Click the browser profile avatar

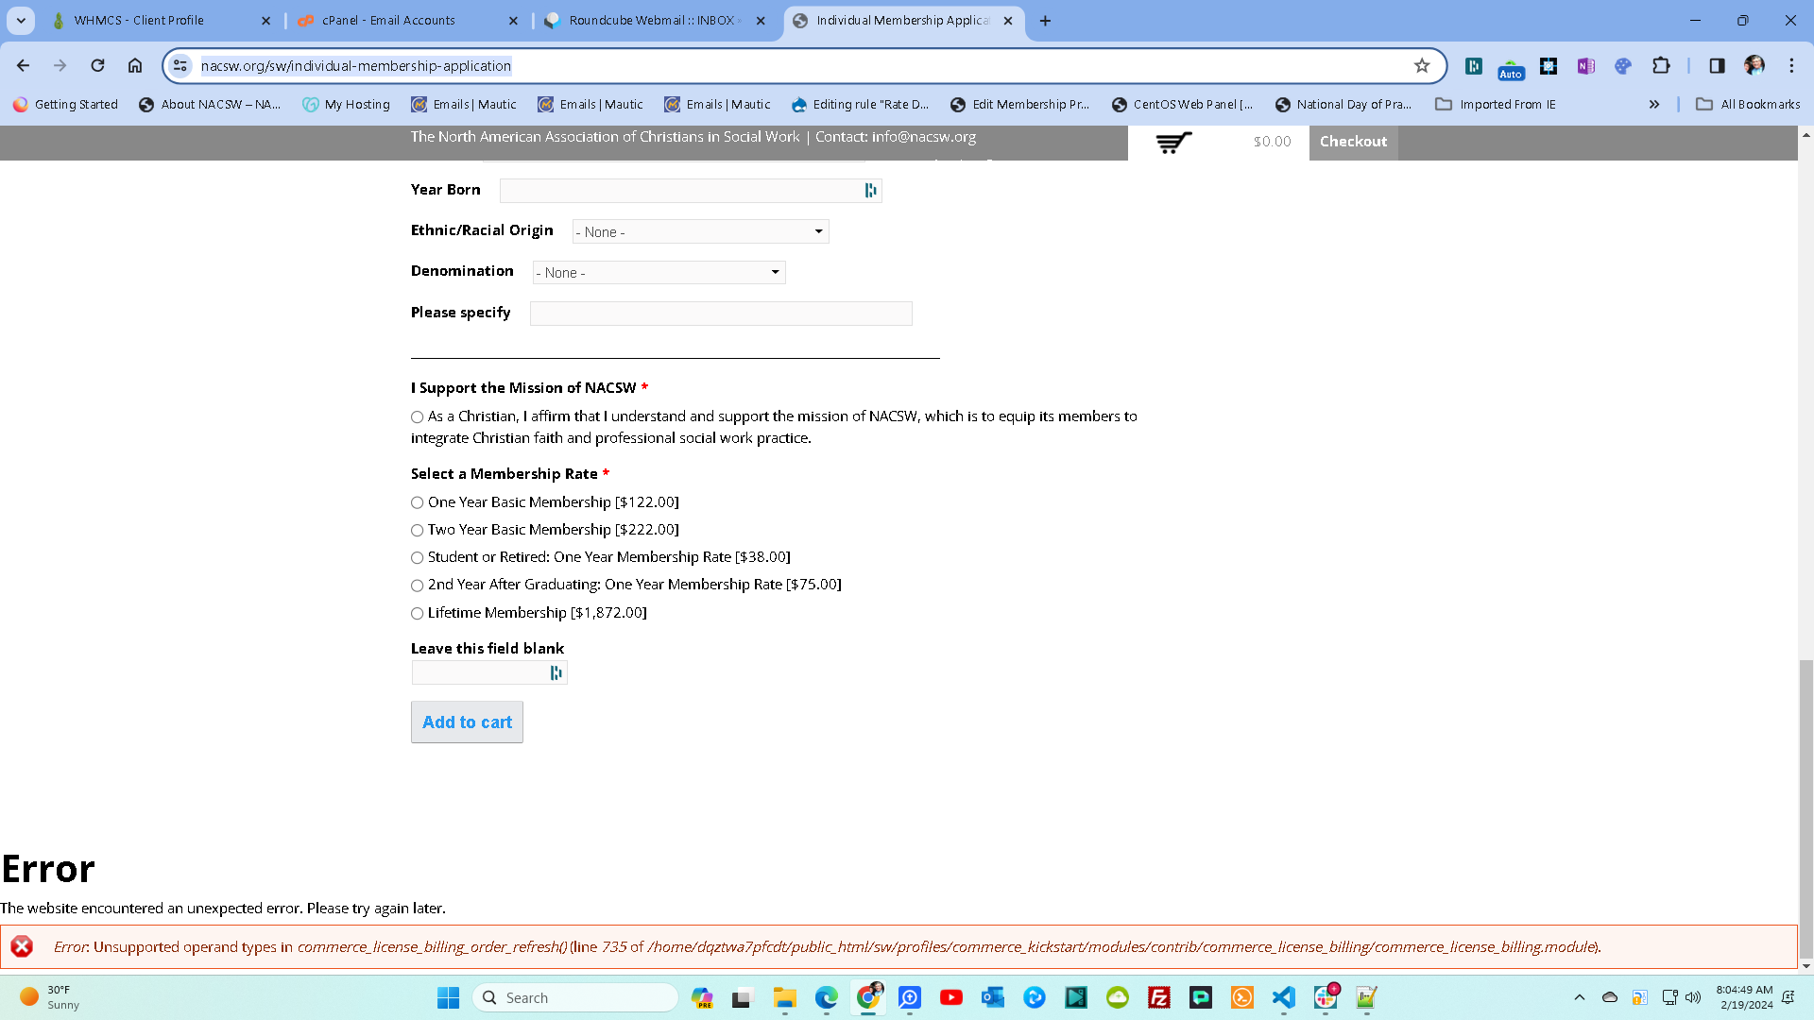click(x=1754, y=66)
